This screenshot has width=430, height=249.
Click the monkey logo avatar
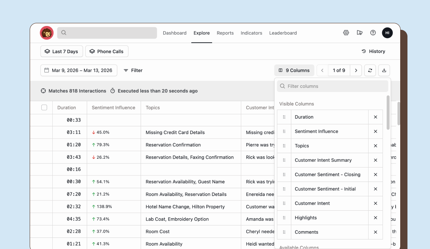(x=47, y=33)
